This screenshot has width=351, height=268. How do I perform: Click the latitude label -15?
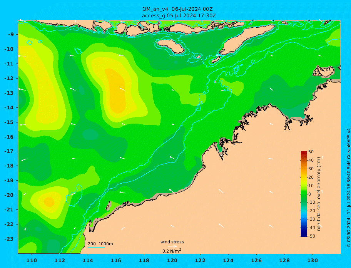[9, 122]
